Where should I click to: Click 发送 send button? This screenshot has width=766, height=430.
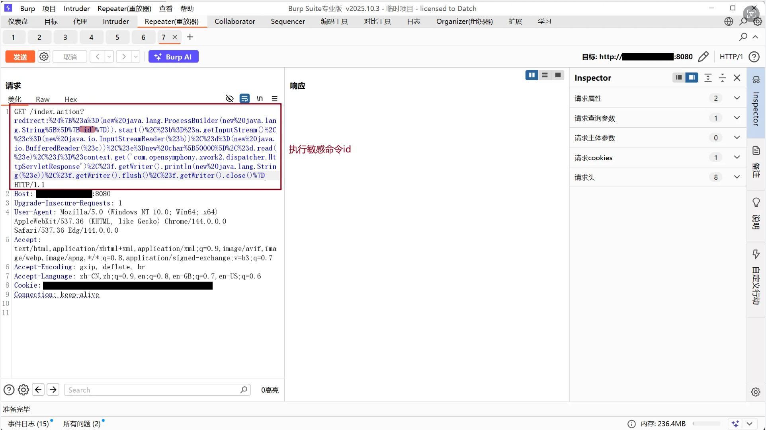click(x=20, y=57)
